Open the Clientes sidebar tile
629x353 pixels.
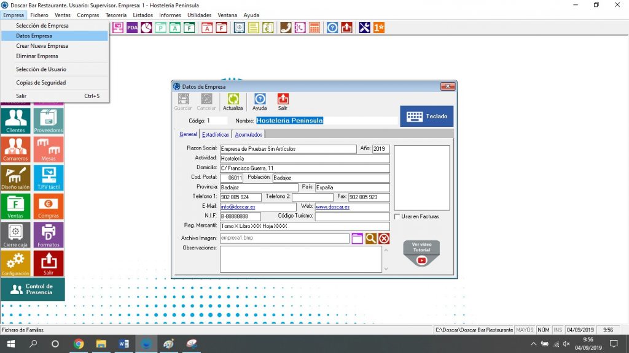pyautogui.click(x=15, y=120)
